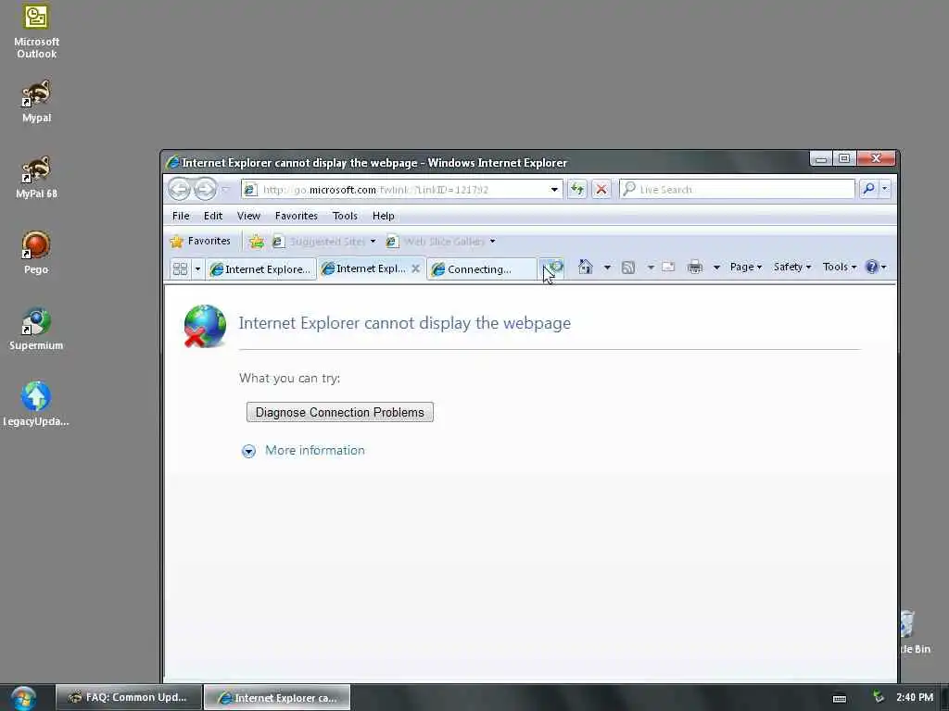The width and height of the screenshot is (949, 711).
Task: Click the More information link text
Action: (x=315, y=451)
